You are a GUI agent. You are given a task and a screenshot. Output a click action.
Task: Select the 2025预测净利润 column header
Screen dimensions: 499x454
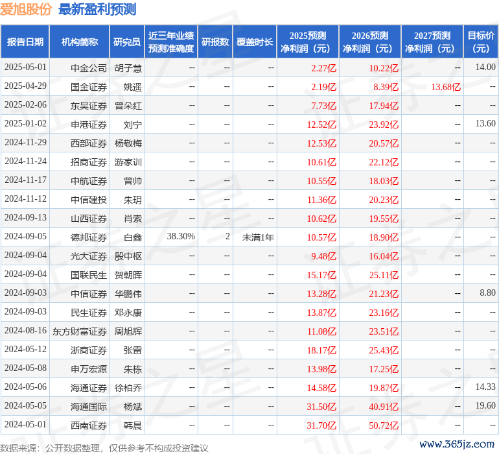pyautogui.click(x=308, y=42)
